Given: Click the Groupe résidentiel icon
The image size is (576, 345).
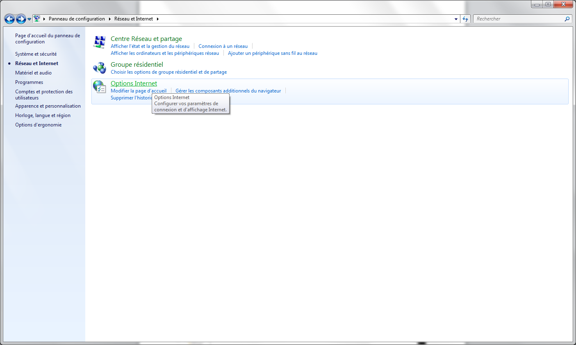Looking at the screenshot, I should [x=100, y=68].
